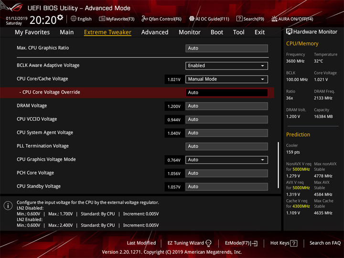Click the CPU Core Voltage Override field
344x258 pixels.
pos(226,93)
